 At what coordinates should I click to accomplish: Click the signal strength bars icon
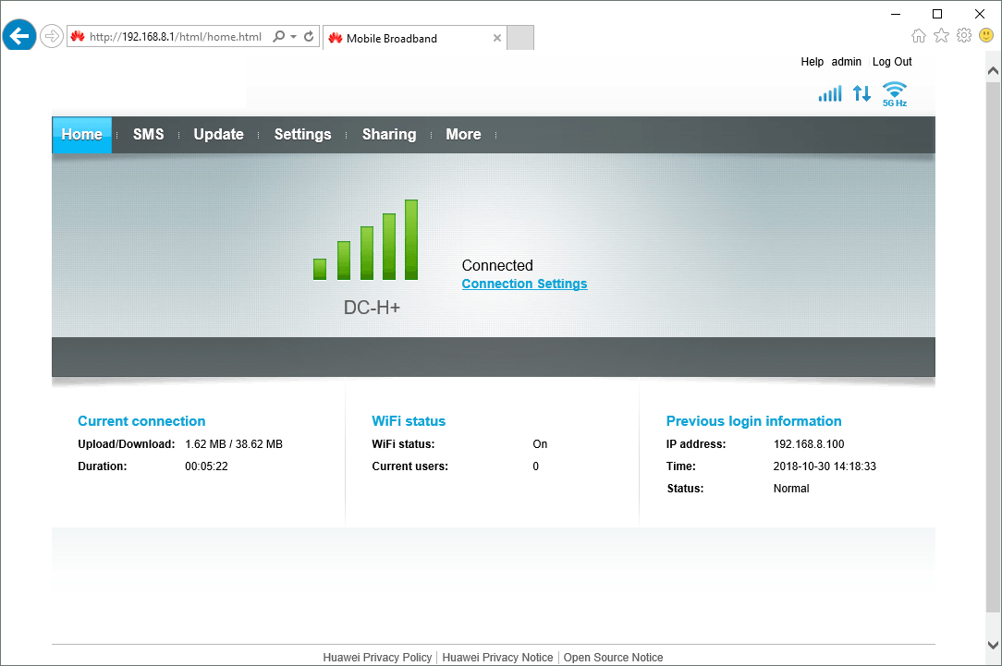point(829,93)
